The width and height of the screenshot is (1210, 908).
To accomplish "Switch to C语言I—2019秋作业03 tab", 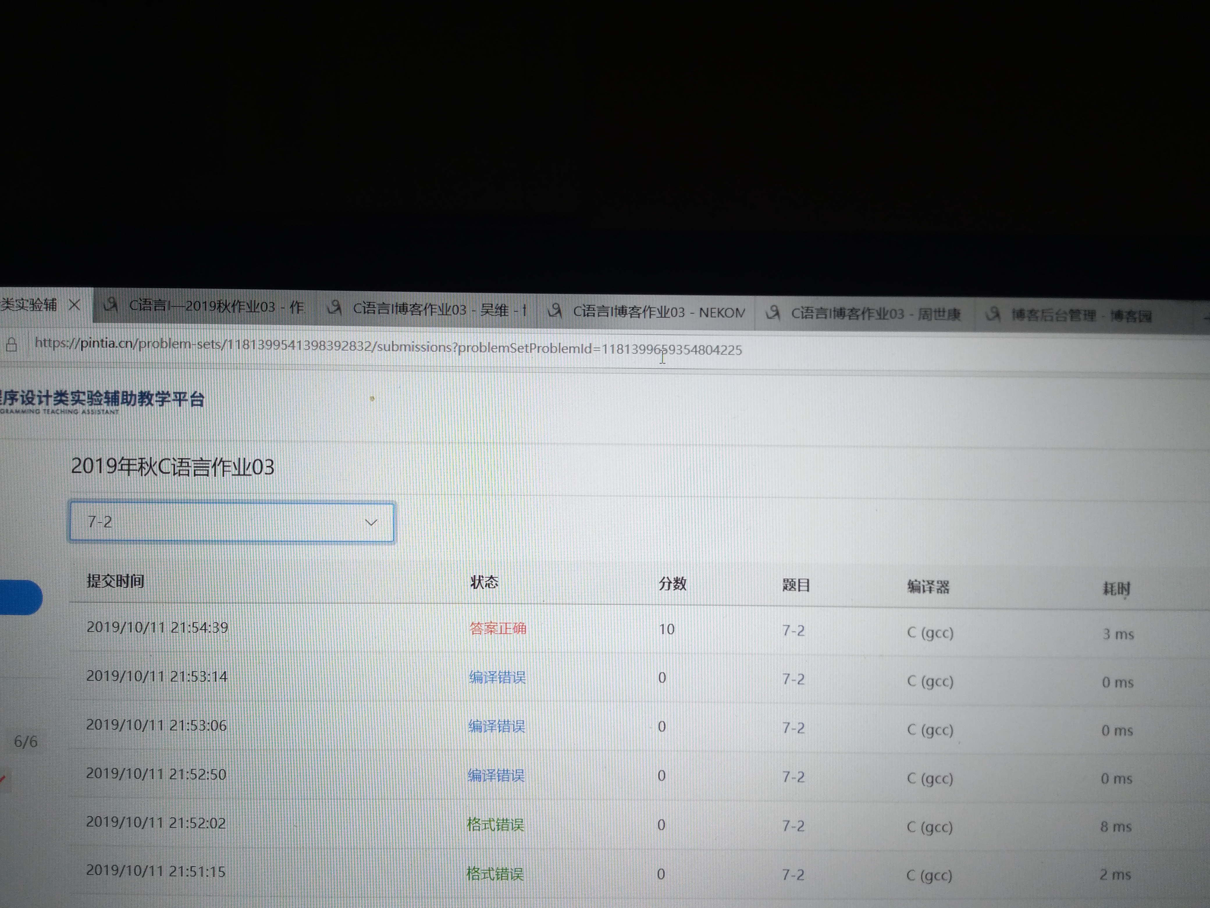I will point(216,306).
